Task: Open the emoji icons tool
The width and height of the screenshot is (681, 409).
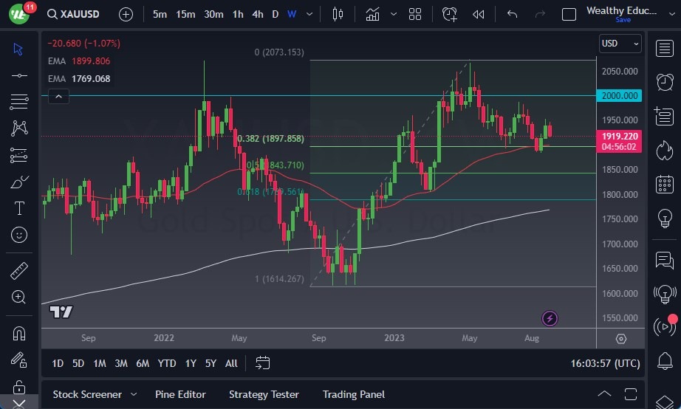Action: pos(19,235)
